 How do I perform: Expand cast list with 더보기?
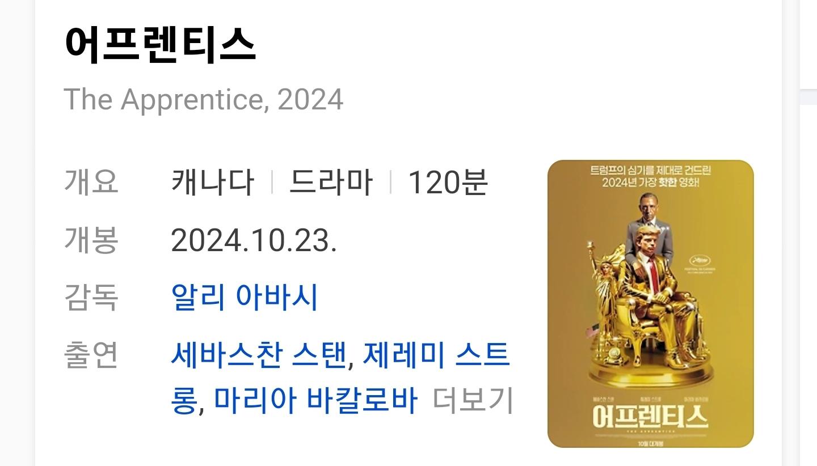[473, 400]
